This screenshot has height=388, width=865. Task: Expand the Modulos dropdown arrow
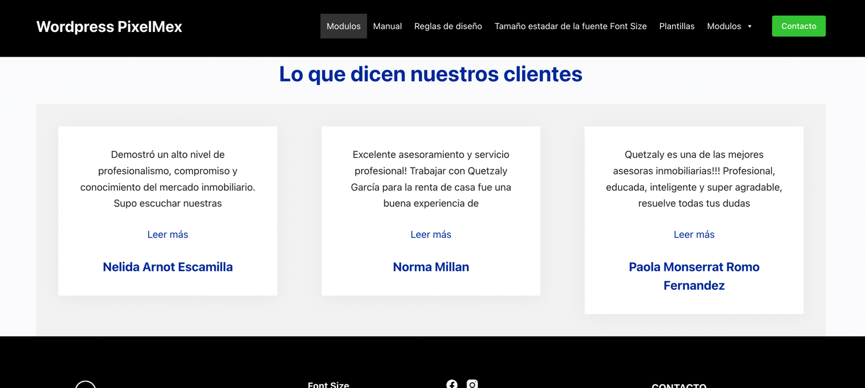tap(749, 26)
